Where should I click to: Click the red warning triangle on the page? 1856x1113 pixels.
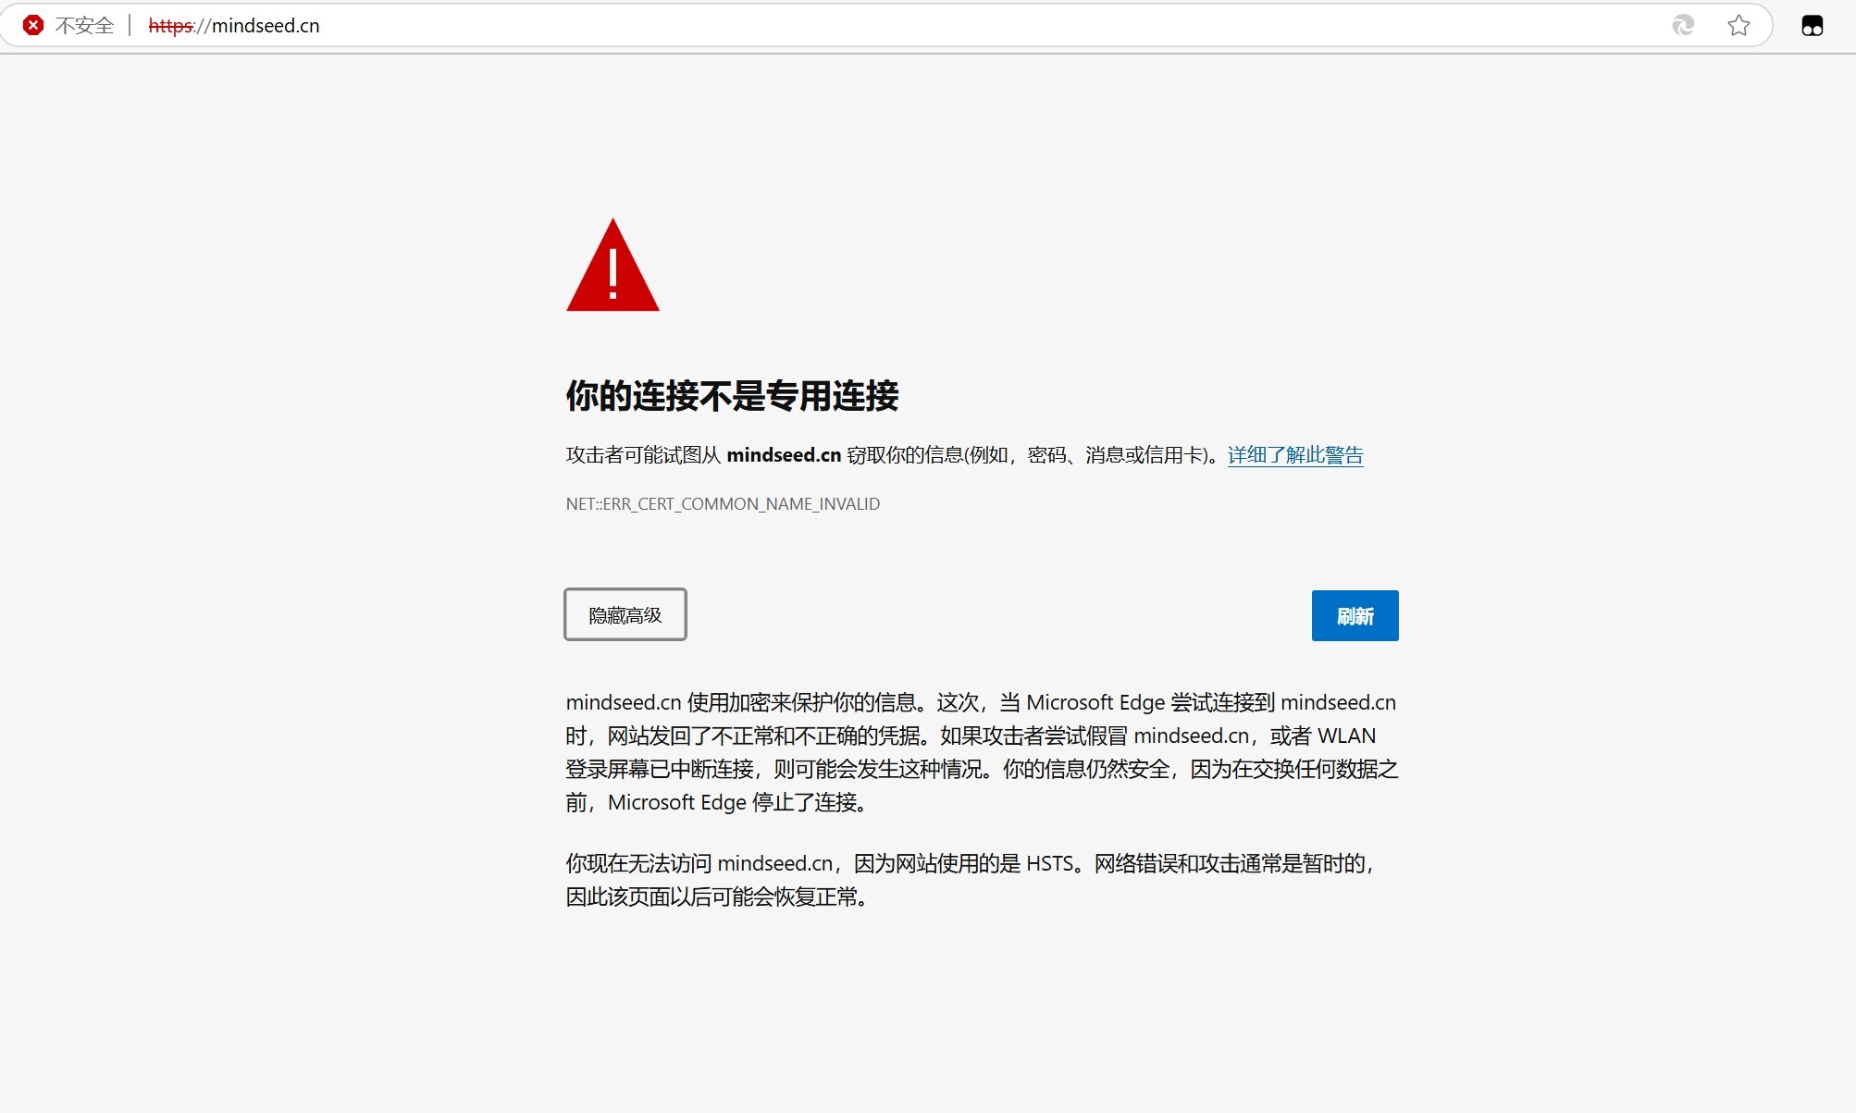612,268
